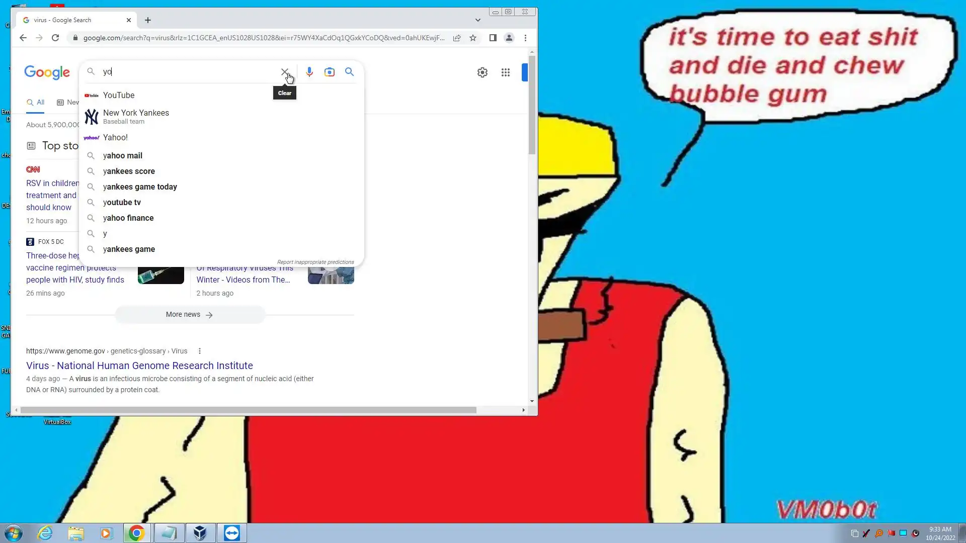Image resolution: width=966 pixels, height=543 pixels.
Task: Expand the tab search chevron
Action: pyautogui.click(x=477, y=20)
